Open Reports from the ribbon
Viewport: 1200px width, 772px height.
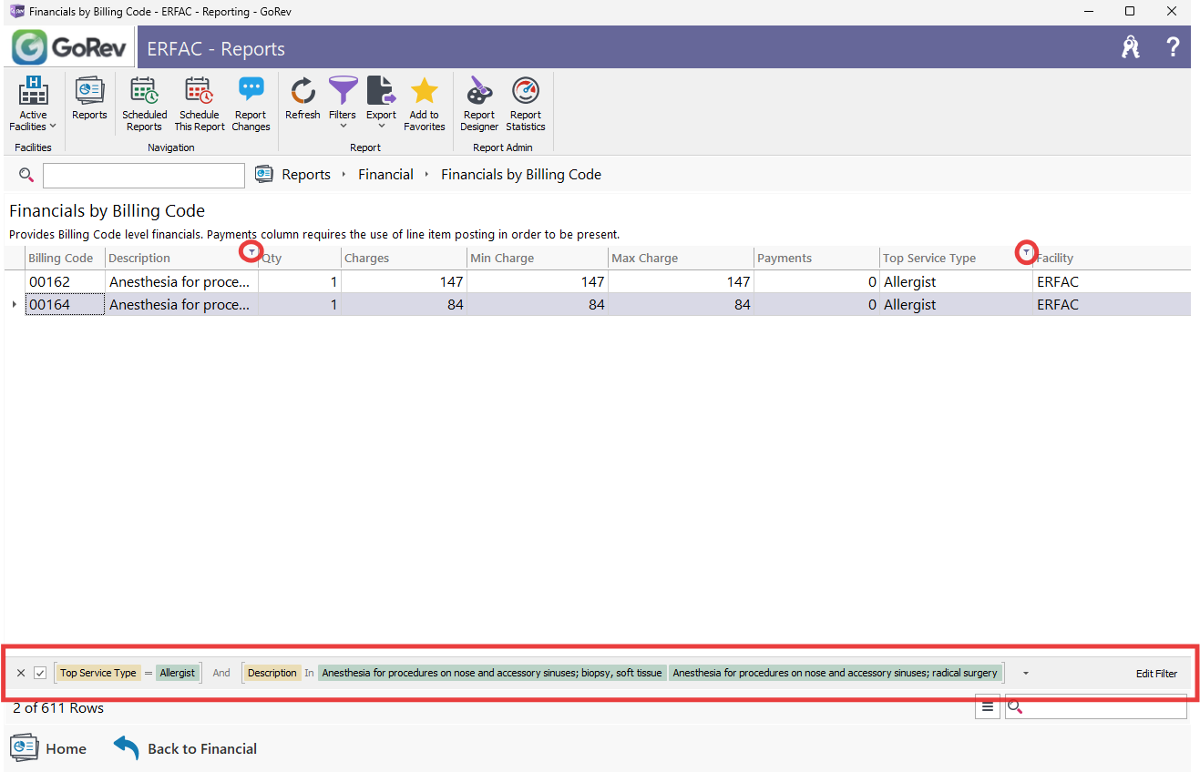coord(89,99)
